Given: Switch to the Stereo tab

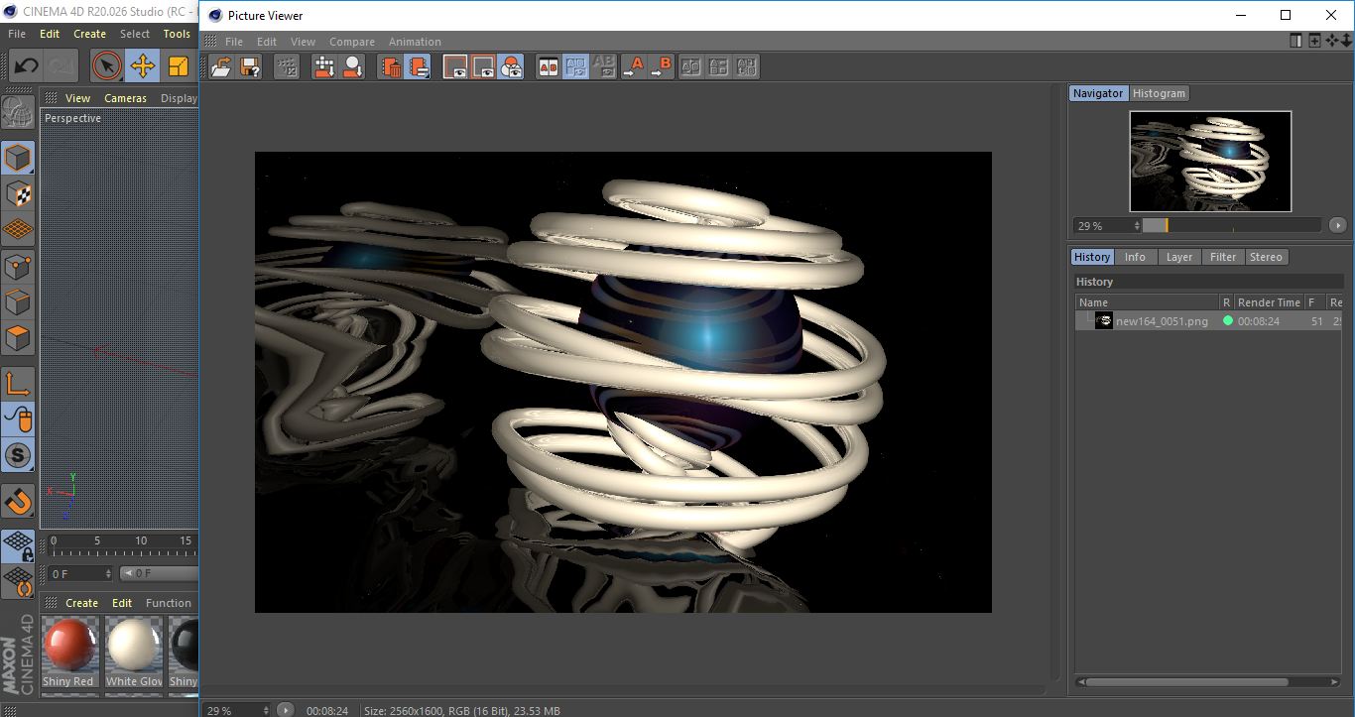Looking at the screenshot, I should [1266, 257].
